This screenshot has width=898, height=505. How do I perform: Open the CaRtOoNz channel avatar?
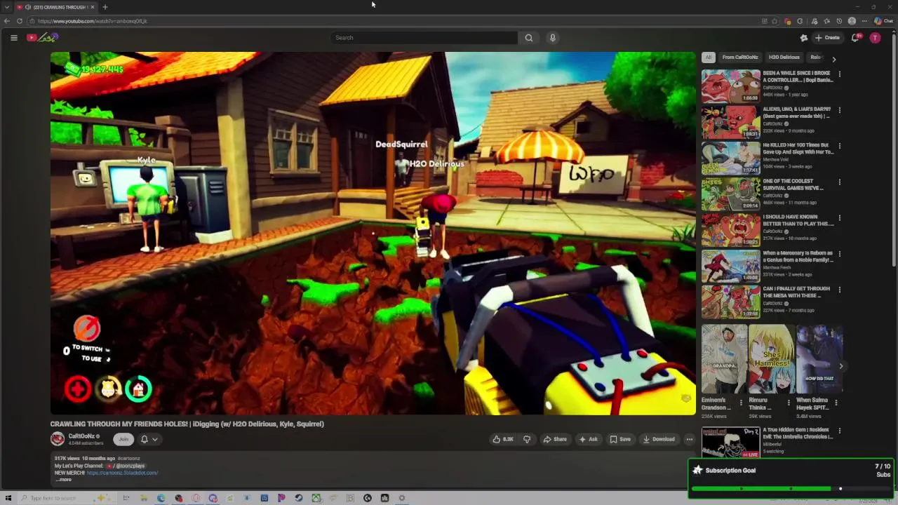(x=58, y=439)
